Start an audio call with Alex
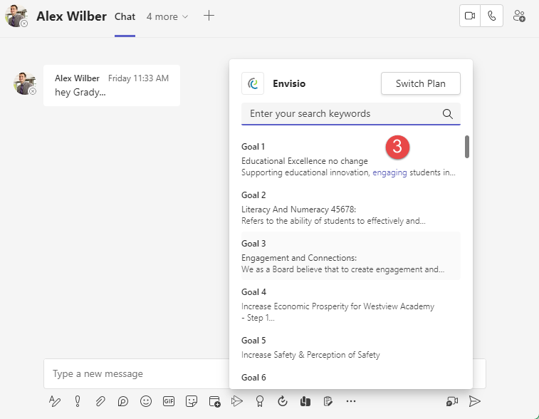The width and height of the screenshot is (539, 419). click(492, 16)
